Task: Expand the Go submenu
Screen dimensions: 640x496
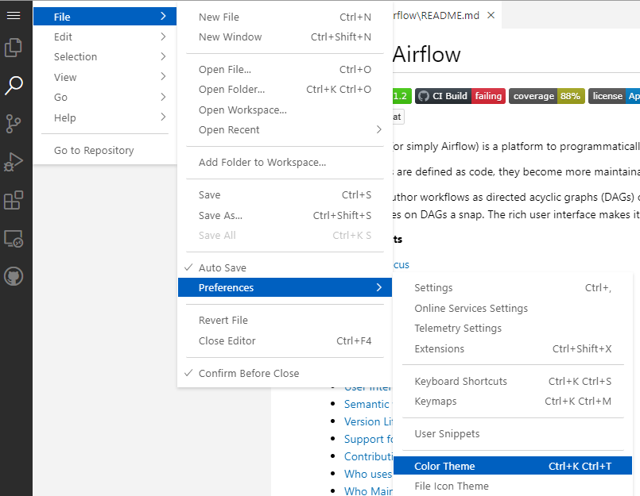Action: [x=105, y=98]
